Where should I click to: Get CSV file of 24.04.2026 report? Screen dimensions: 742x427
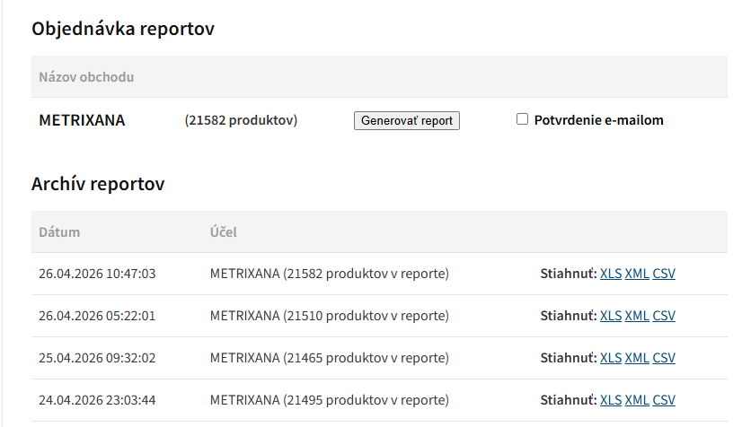(x=664, y=400)
